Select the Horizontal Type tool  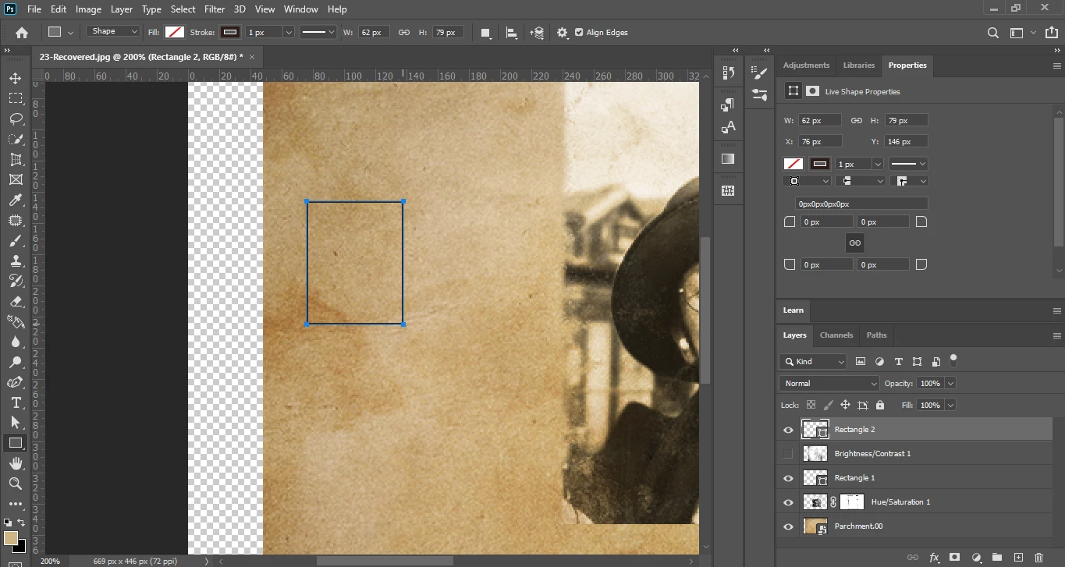click(15, 402)
